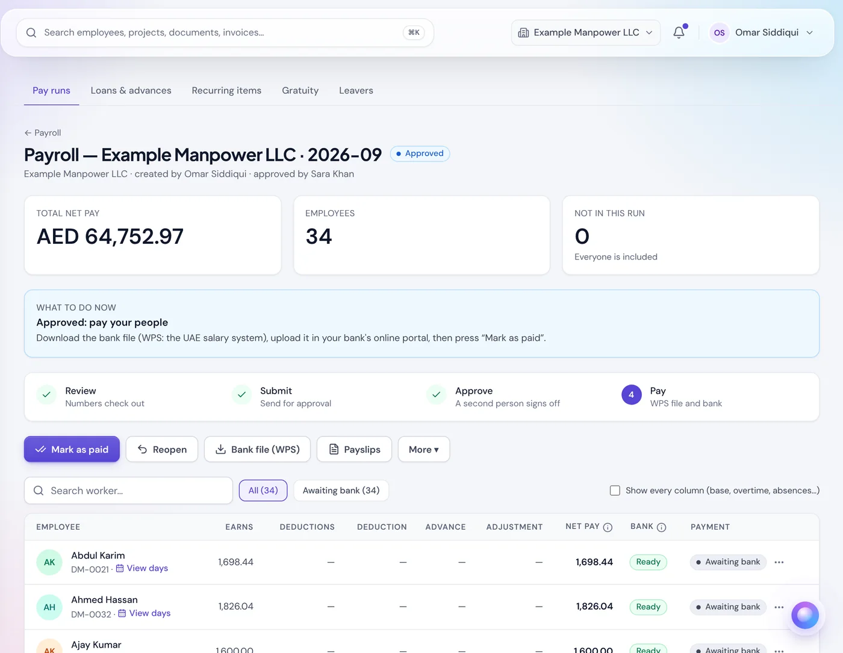Click calendar icon in Abdul Karim's row
Screen dimensions: 843x653
coord(120,568)
